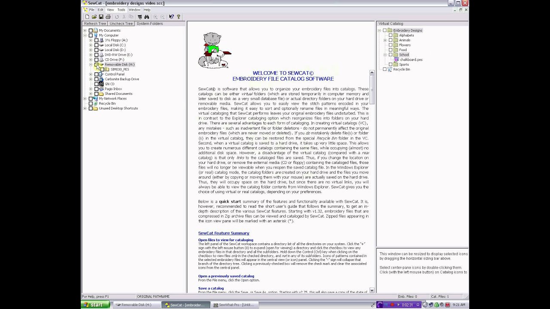The height and width of the screenshot is (309, 550).
Task: Expand My Network Places node
Action: [x=85, y=98]
